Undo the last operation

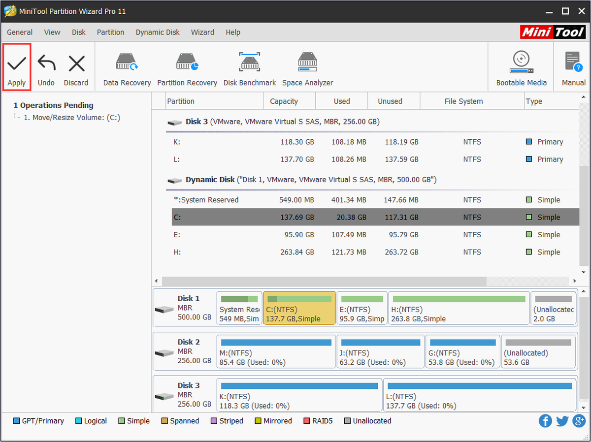[46, 70]
